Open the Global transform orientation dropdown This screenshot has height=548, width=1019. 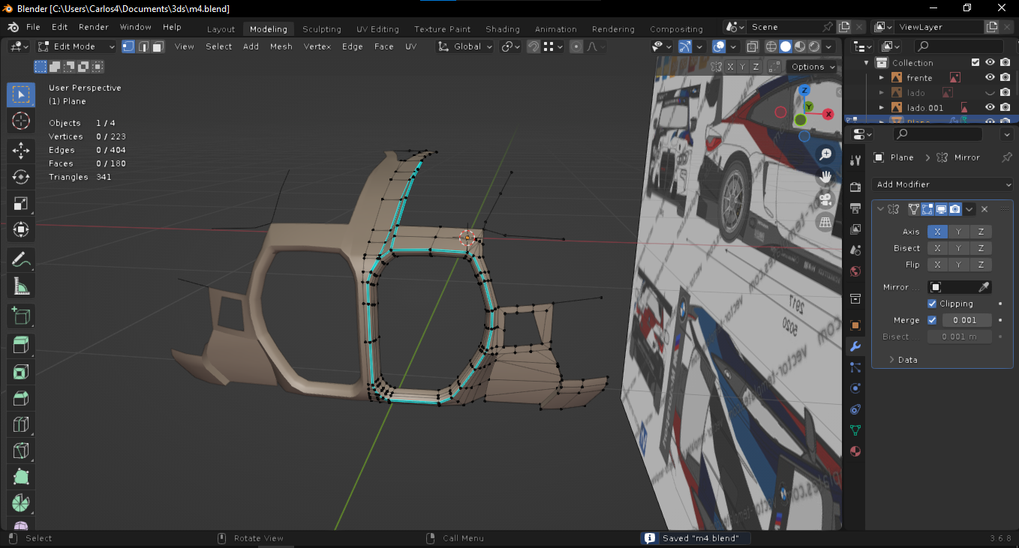(x=467, y=46)
